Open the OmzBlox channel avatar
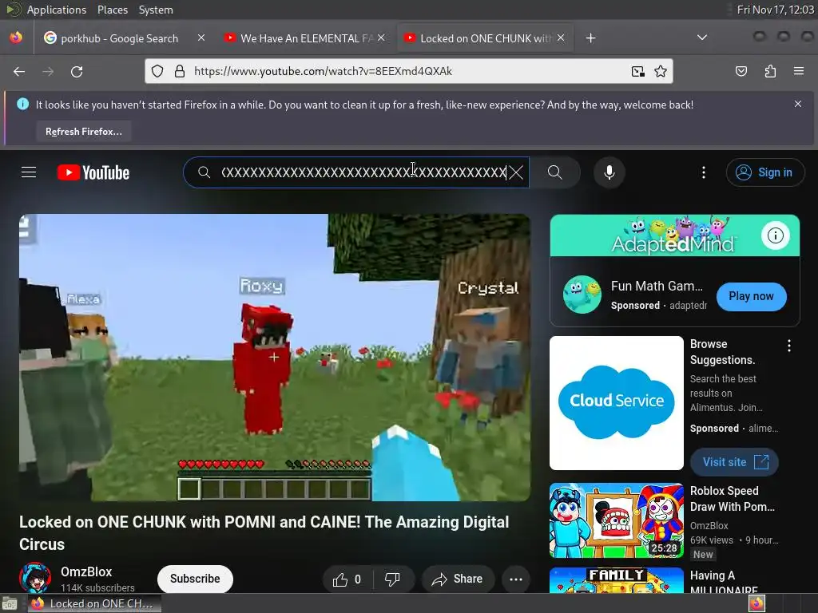This screenshot has height=613, width=818. pyautogui.click(x=35, y=578)
